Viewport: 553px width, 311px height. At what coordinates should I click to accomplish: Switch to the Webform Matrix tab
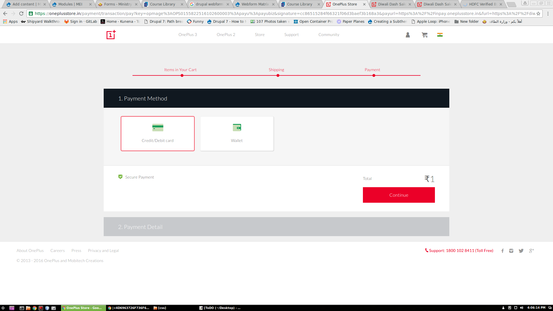255,4
